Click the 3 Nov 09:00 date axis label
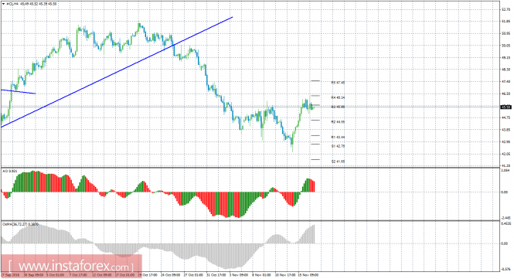514x279 pixels. [x=239, y=275]
